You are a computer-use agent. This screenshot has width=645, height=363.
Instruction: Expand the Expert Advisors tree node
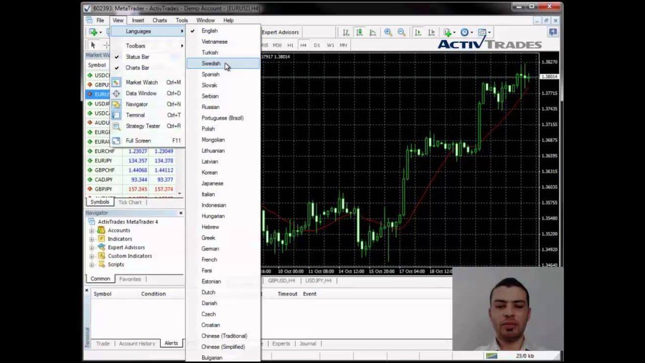coord(92,248)
